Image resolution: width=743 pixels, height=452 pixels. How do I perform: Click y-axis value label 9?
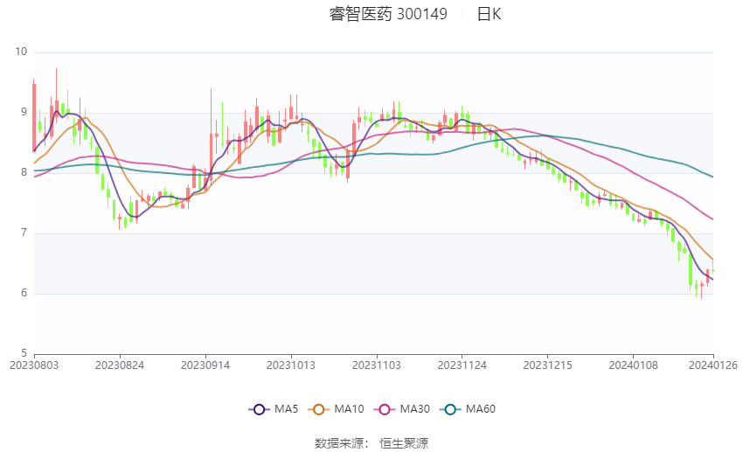tap(24, 112)
